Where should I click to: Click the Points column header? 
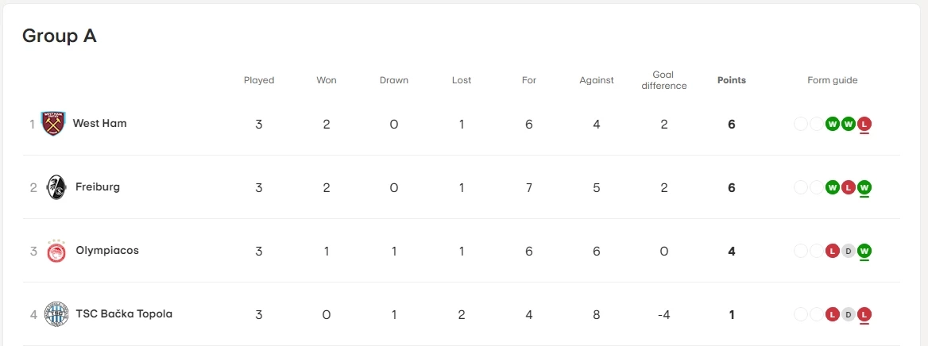point(732,80)
